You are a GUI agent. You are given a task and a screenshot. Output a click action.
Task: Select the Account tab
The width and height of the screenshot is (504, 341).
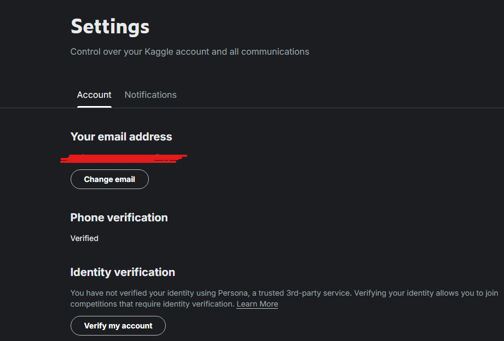click(x=94, y=95)
